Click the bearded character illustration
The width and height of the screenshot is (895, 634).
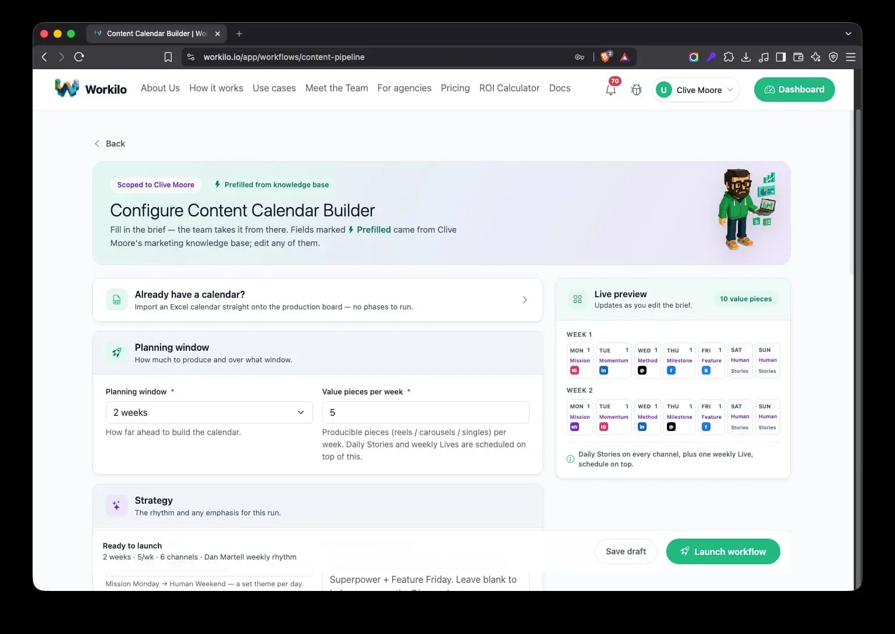pyautogui.click(x=747, y=209)
